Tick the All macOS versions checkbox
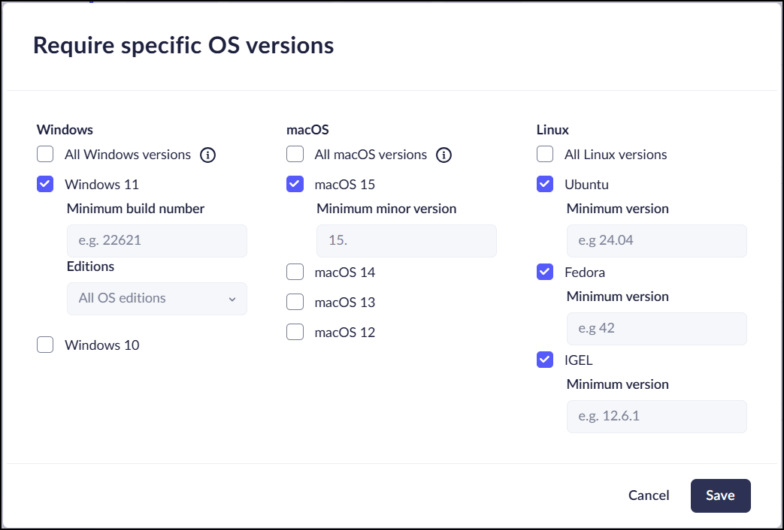 [295, 155]
